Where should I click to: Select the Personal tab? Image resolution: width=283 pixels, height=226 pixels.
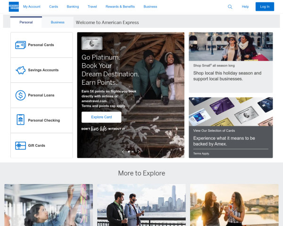tap(26, 22)
